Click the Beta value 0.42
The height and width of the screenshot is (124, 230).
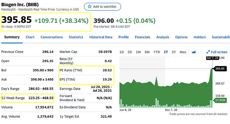pyautogui.click(x=108, y=61)
